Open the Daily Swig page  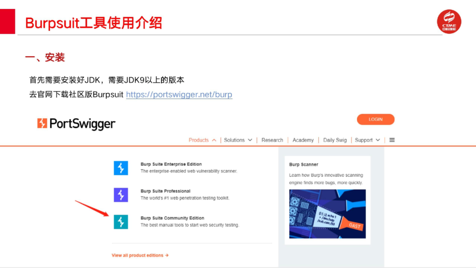[x=335, y=140]
